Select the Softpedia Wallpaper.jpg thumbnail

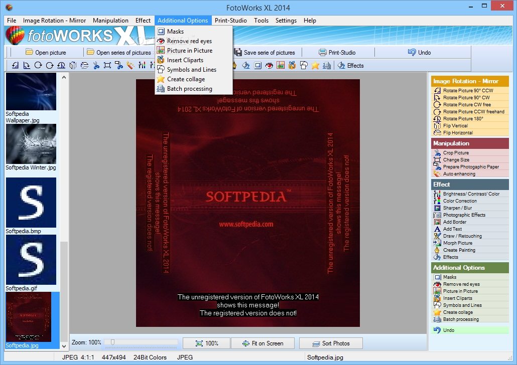[x=31, y=92]
